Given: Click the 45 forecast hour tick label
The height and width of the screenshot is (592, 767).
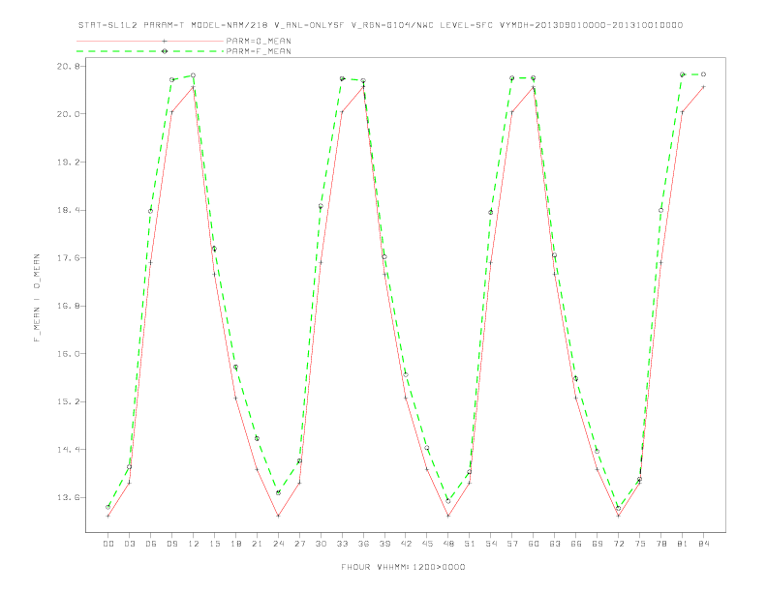Looking at the screenshot, I should [x=427, y=544].
